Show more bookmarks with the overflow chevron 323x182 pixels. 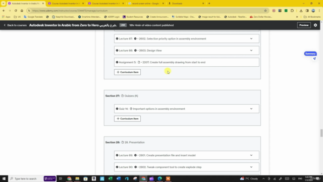tap(297, 17)
